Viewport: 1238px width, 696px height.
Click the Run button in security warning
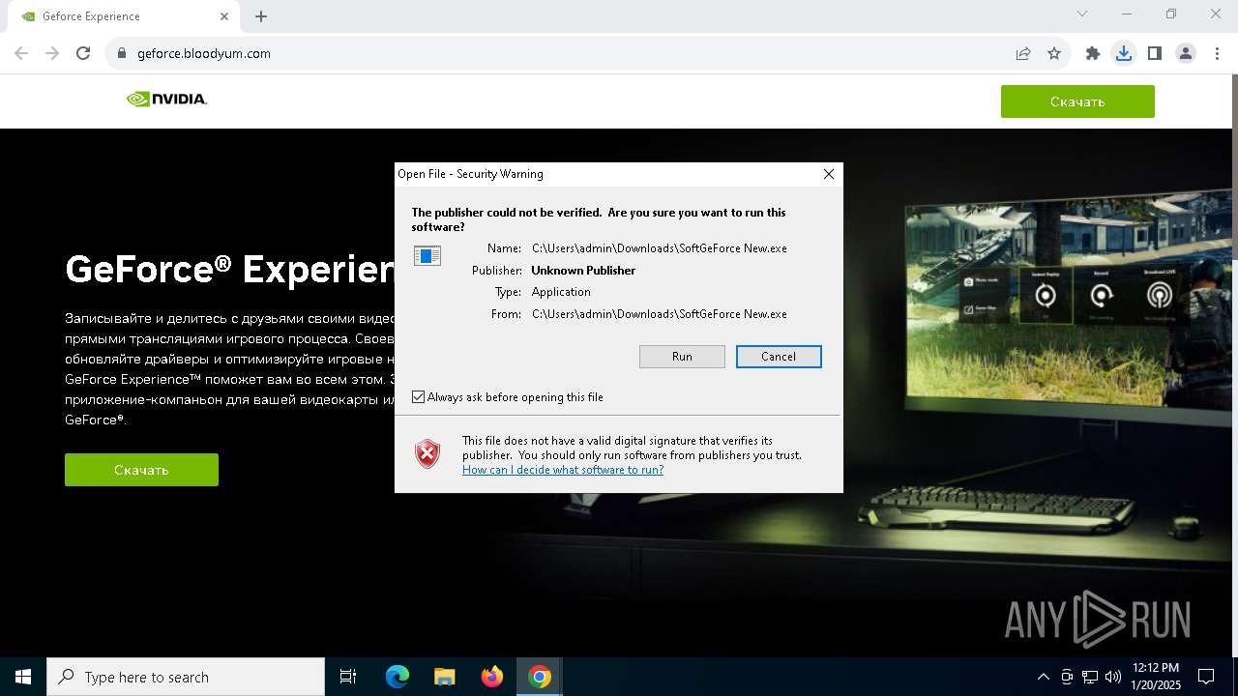(x=682, y=357)
